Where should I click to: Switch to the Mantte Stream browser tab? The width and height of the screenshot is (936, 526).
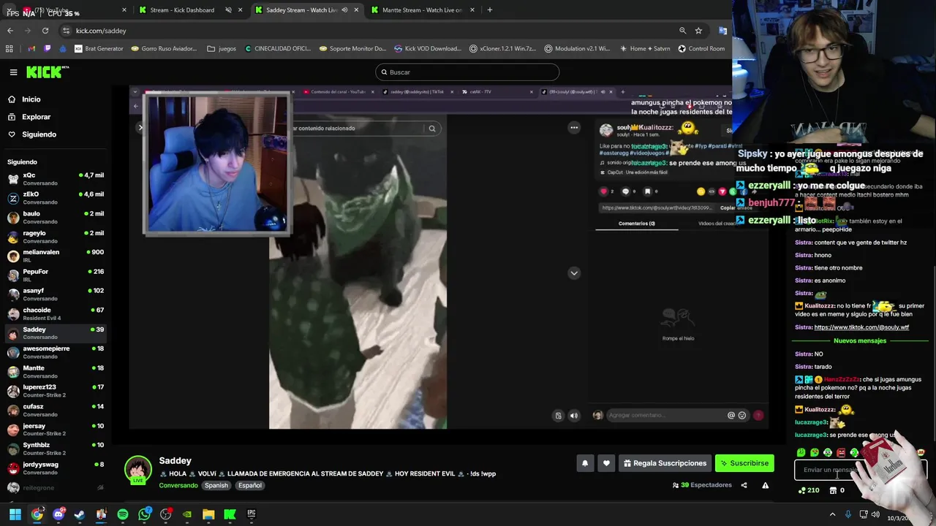click(x=422, y=10)
